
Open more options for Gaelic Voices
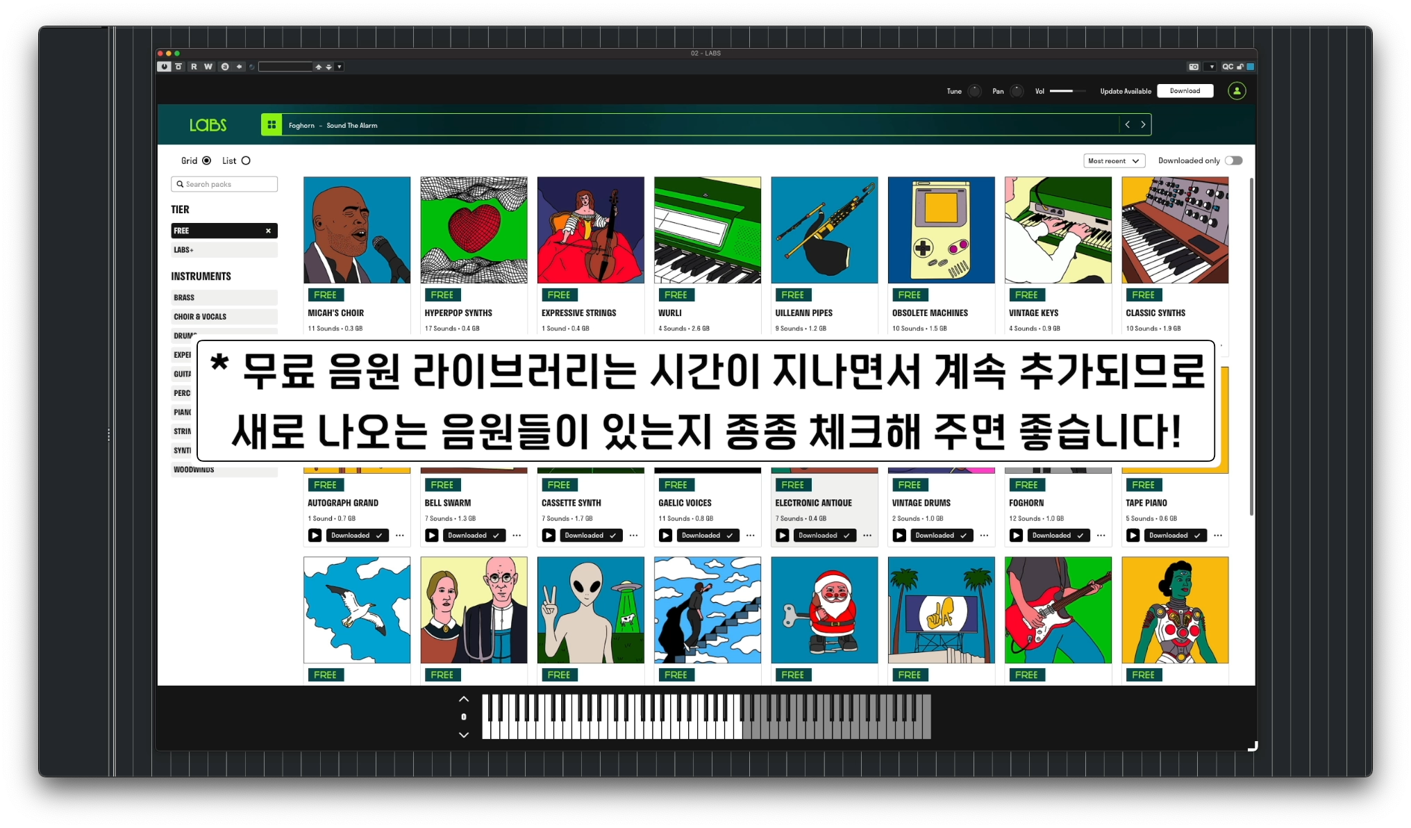[751, 536]
